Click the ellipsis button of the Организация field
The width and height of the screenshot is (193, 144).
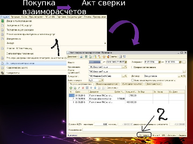pos(123,67)
